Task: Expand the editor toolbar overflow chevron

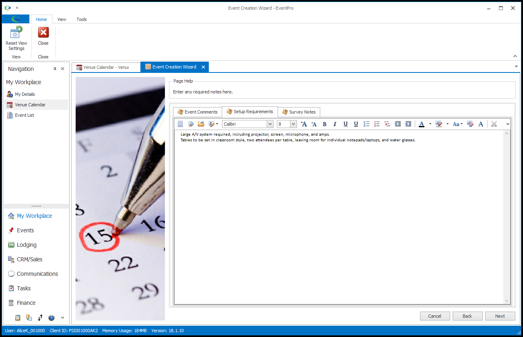Action: (x=508, y=124)
